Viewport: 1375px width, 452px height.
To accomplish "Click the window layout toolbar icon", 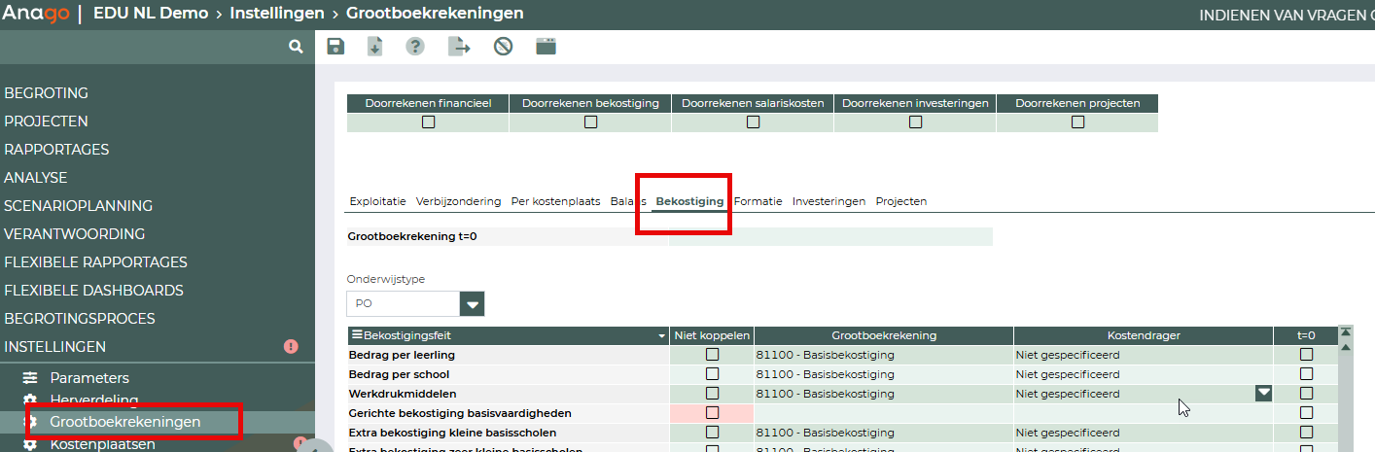I will click(x=546, y=47).
